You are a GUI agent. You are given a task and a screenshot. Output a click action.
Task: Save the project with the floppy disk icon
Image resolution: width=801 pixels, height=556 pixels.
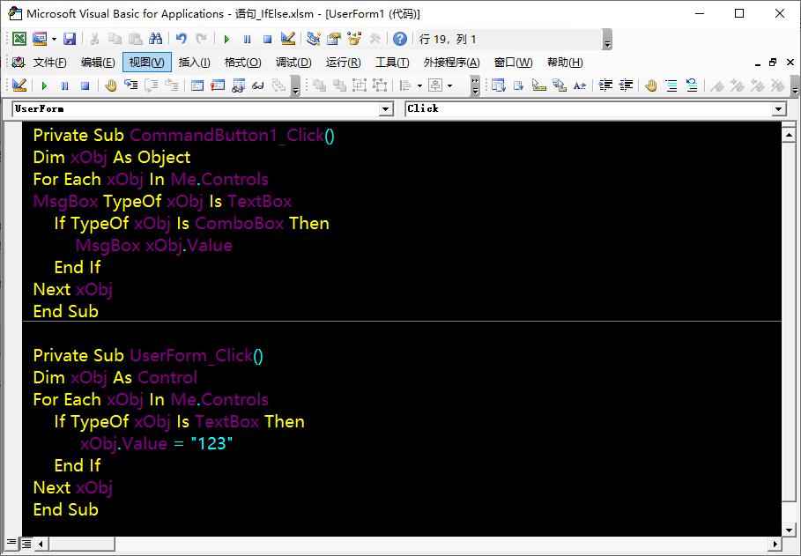[x=70, y=39]
